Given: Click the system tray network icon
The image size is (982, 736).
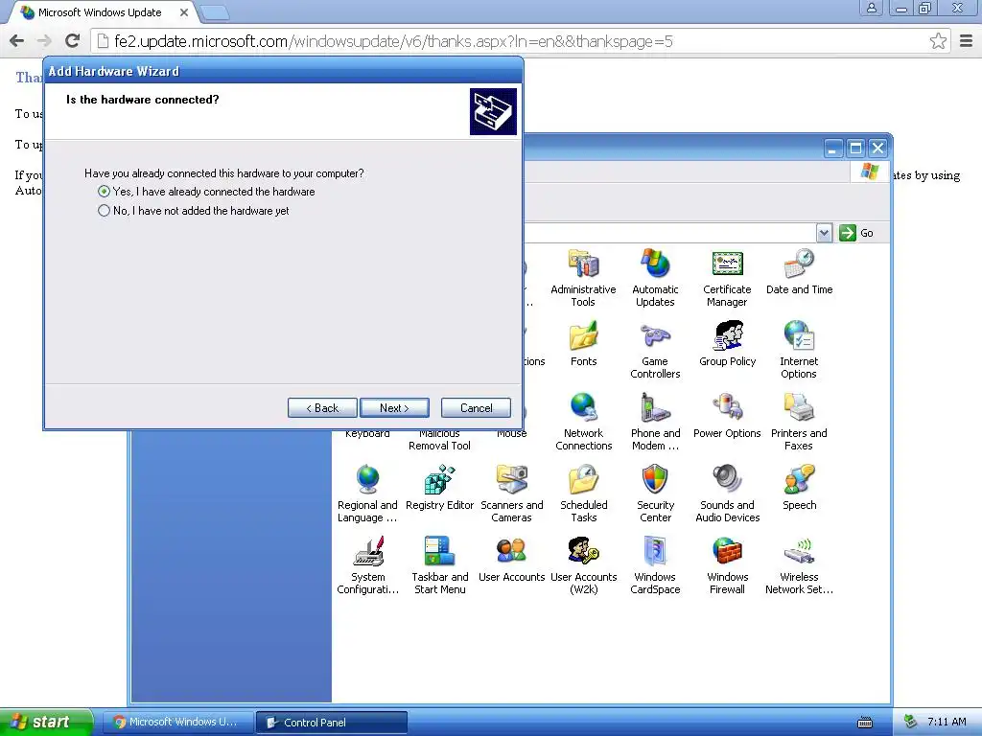Looking at the screenshot, I should 911,723.
